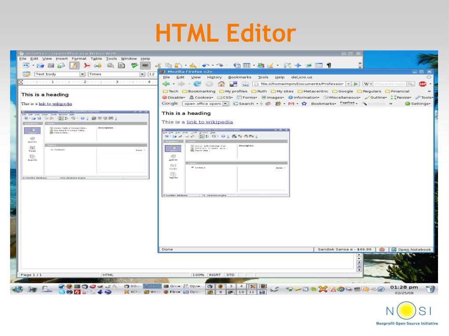Toggle STD selection mode in status bar
Image resolution: width=449 pixels, height=336 pixels.
pos(230,275)
